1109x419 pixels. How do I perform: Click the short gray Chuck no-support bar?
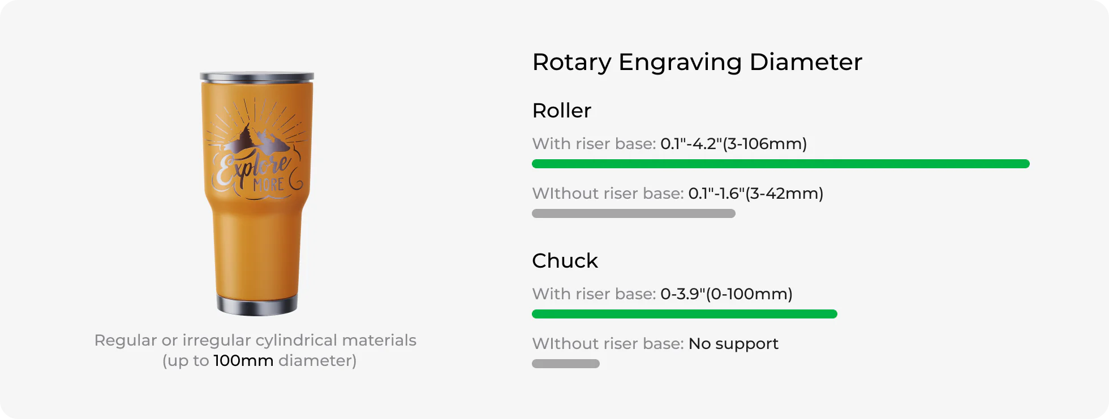coord(565,364)
